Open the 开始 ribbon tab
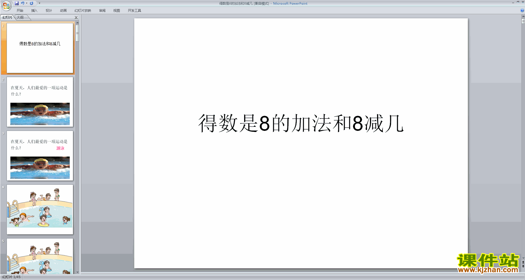525x280 pixels. pyautogui.click(x=20, y=11)
